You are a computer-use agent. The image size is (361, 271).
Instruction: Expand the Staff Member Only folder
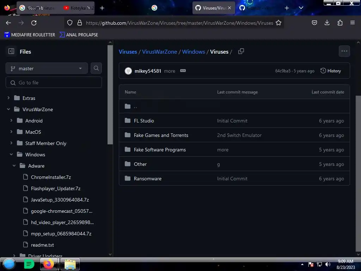(x=11, y=143)
